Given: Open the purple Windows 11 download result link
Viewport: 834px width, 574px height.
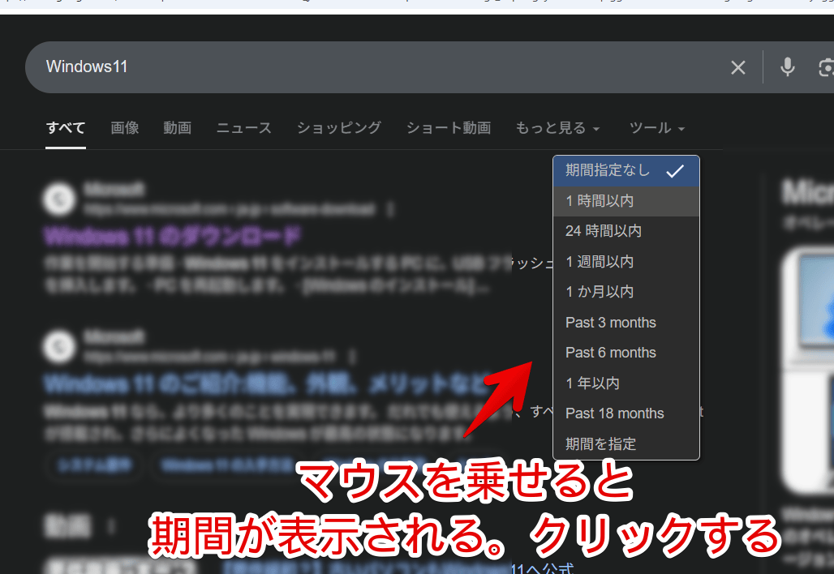Looking at the screenshot, I should [x=172, y=236].
